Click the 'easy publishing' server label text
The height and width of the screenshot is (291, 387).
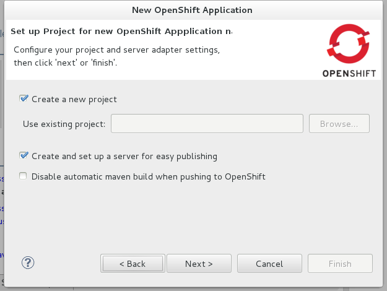point(124,157)
